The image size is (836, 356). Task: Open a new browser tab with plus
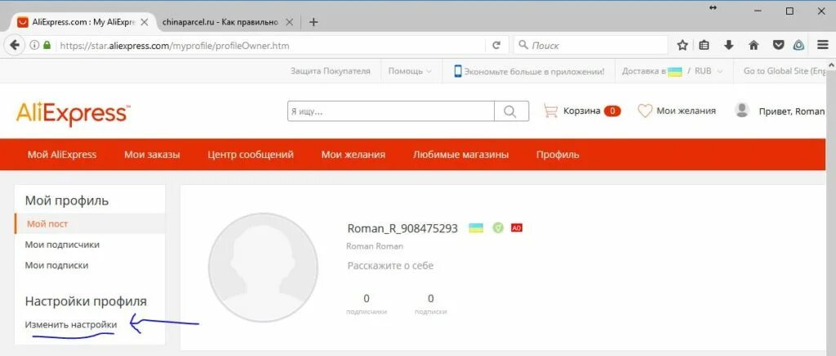pyautogui.click(x=313, y=22)
